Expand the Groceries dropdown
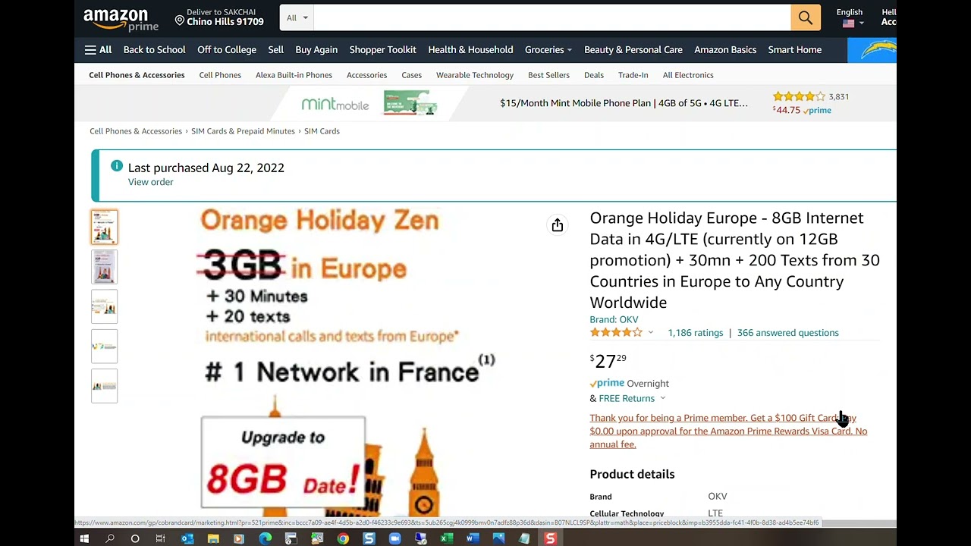 pyautogui.click(x=548, y=50)
